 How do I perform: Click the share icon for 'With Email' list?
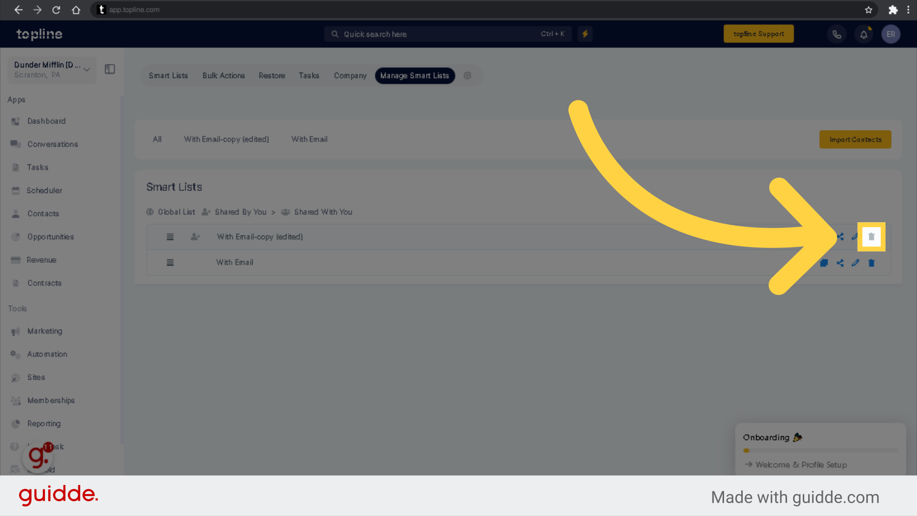coord(840,263)
